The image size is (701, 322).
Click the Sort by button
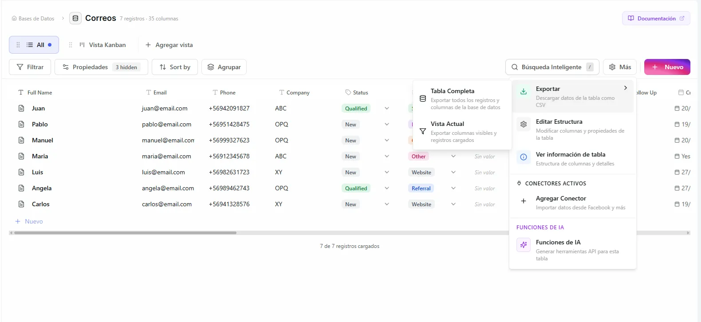[175, 67]
